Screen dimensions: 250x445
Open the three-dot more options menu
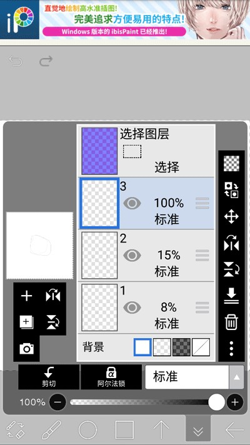(231, 349)
